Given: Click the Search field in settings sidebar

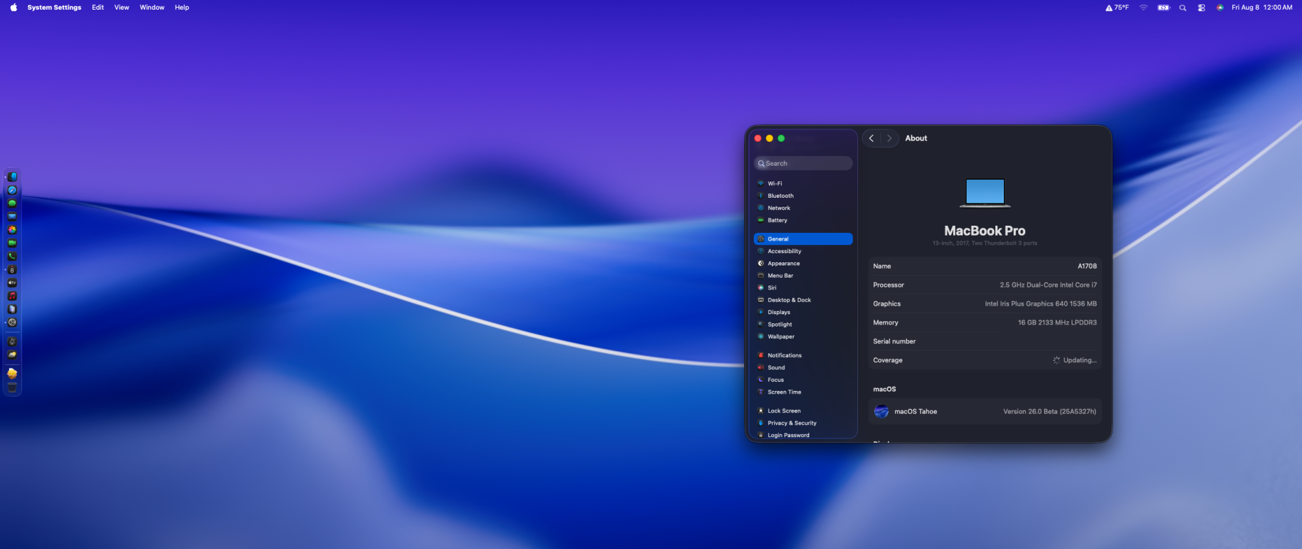Looking at the screenshot, I should click(x=803, y=163).
